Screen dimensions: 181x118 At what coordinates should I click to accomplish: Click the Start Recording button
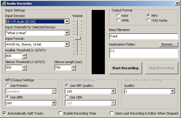coord(125,68)
